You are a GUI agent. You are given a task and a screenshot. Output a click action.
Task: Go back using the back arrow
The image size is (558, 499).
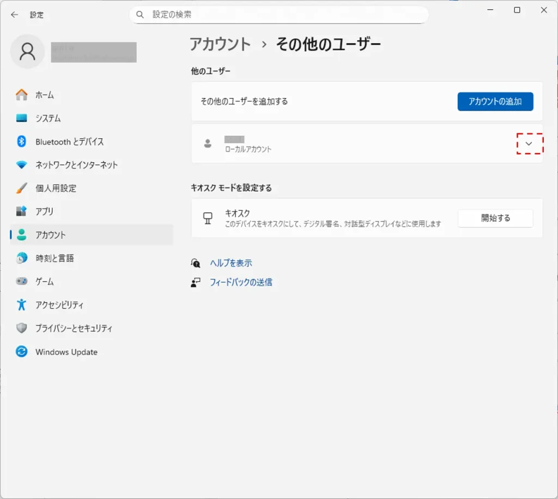click(14, 15)
